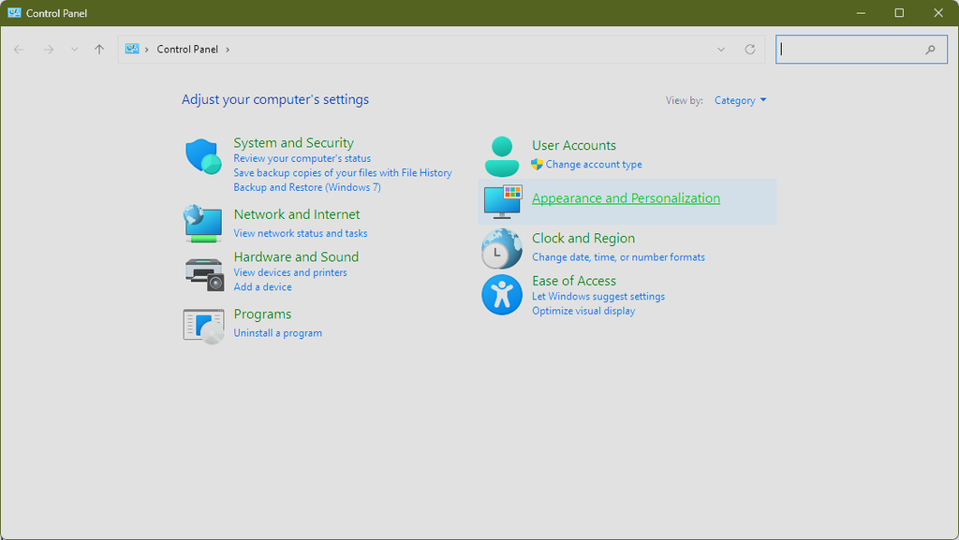Click Add a device link
Image resolution: width=959 pixels, height=540 pixels.
[262, 287]
